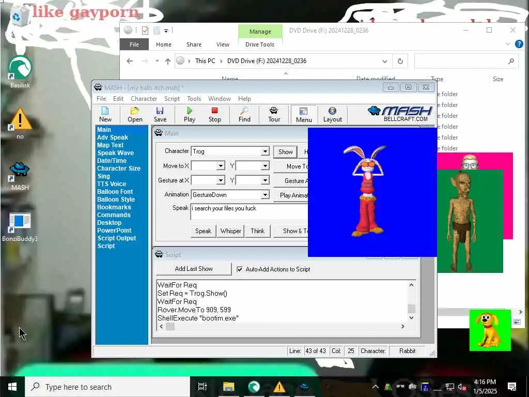The height and width of the screenshot is (397, 529).
Task: Expand the Move to X dropdown
Action: pyautogui.click(x=221, y=166)
